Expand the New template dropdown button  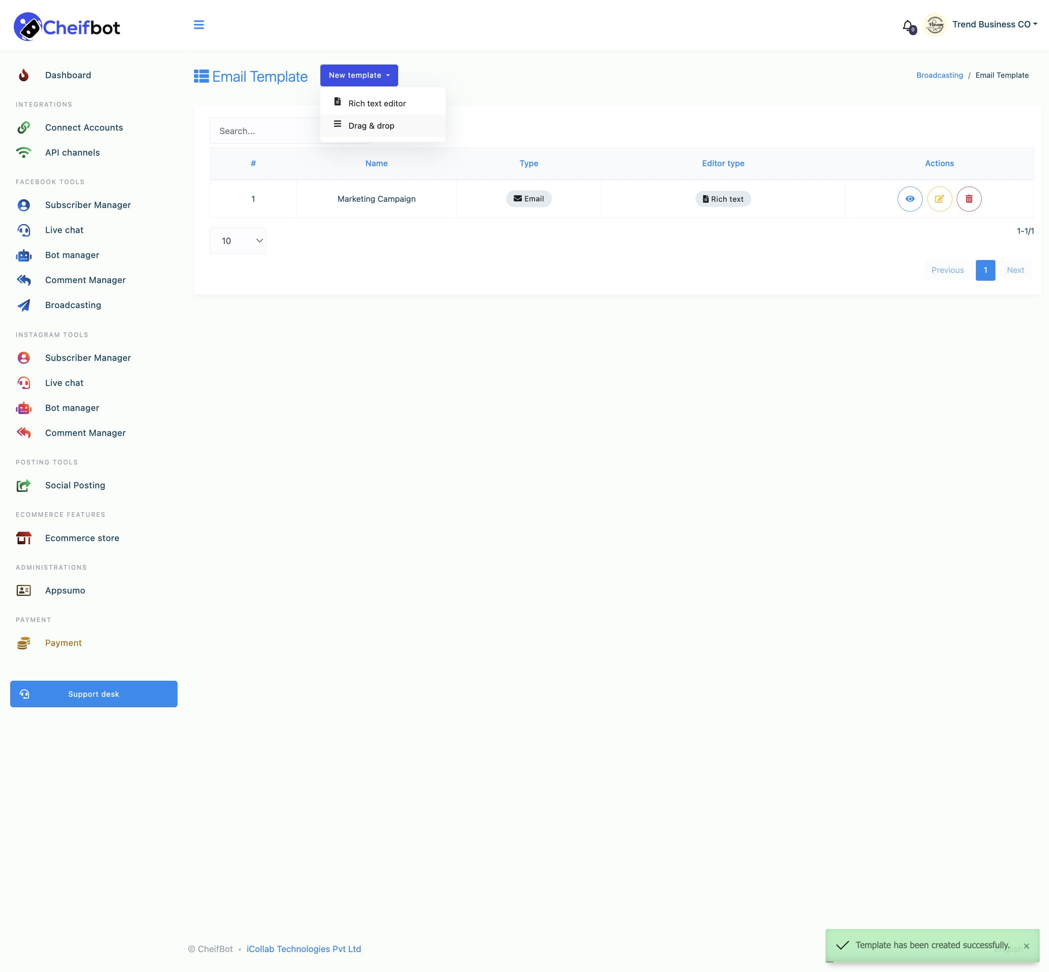pos(358,75)
